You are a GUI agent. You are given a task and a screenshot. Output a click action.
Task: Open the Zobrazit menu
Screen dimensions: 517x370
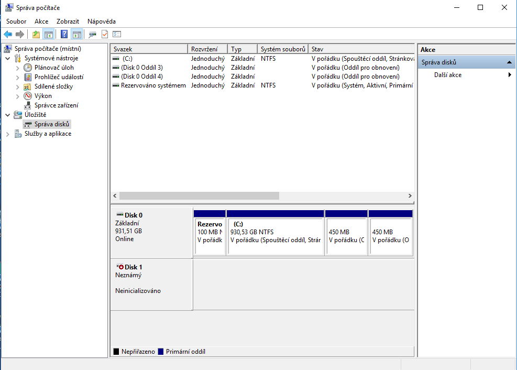[x=68, y=21]
